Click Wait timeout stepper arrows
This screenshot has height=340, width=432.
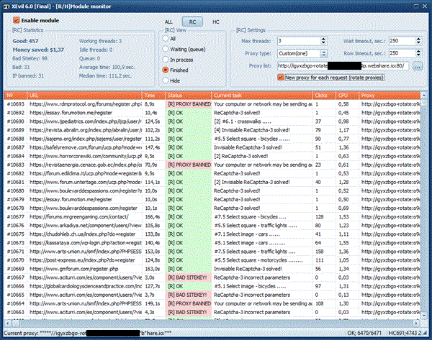418,41
